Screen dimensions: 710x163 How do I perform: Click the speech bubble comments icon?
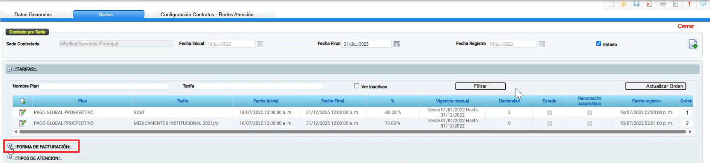[x=703, y=3]
